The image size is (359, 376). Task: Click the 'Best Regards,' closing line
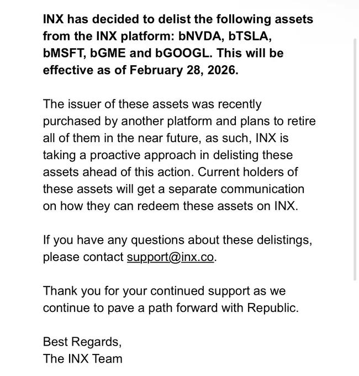click(82, 342)
